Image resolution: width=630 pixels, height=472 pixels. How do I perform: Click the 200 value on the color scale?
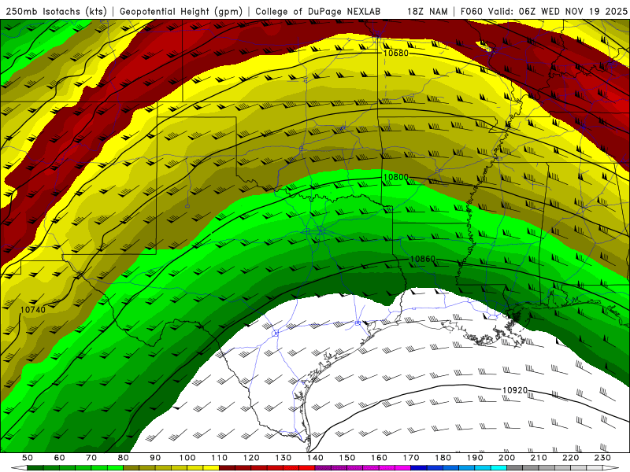pos(506,458)
